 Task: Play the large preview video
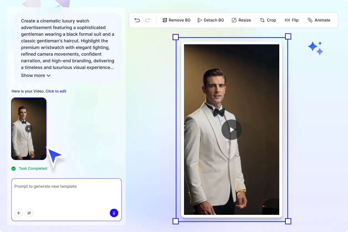pyautogui.click(x=232, y=130)
